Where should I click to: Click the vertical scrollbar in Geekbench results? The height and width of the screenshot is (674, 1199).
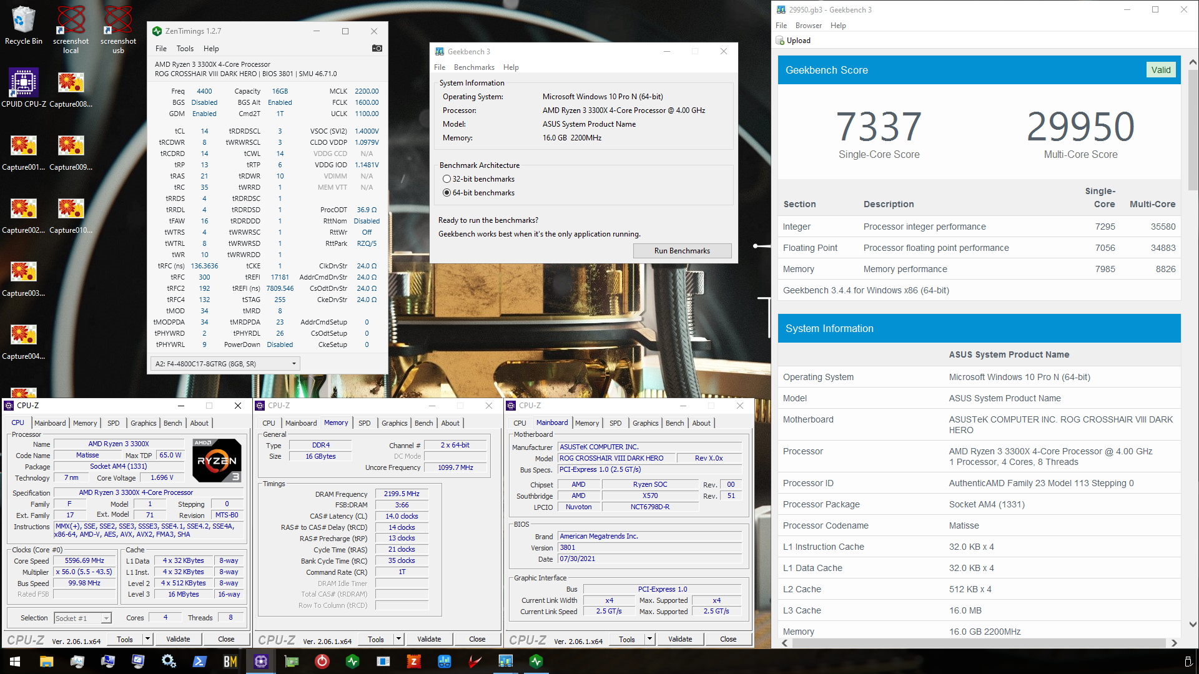click(1193, 130)
